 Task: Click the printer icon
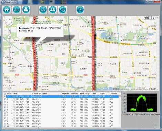(x=26, y=10)
